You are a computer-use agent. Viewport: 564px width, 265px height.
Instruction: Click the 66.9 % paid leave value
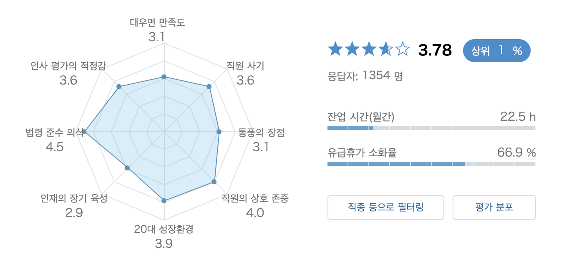pyautogui.click(x=516, y=152)
